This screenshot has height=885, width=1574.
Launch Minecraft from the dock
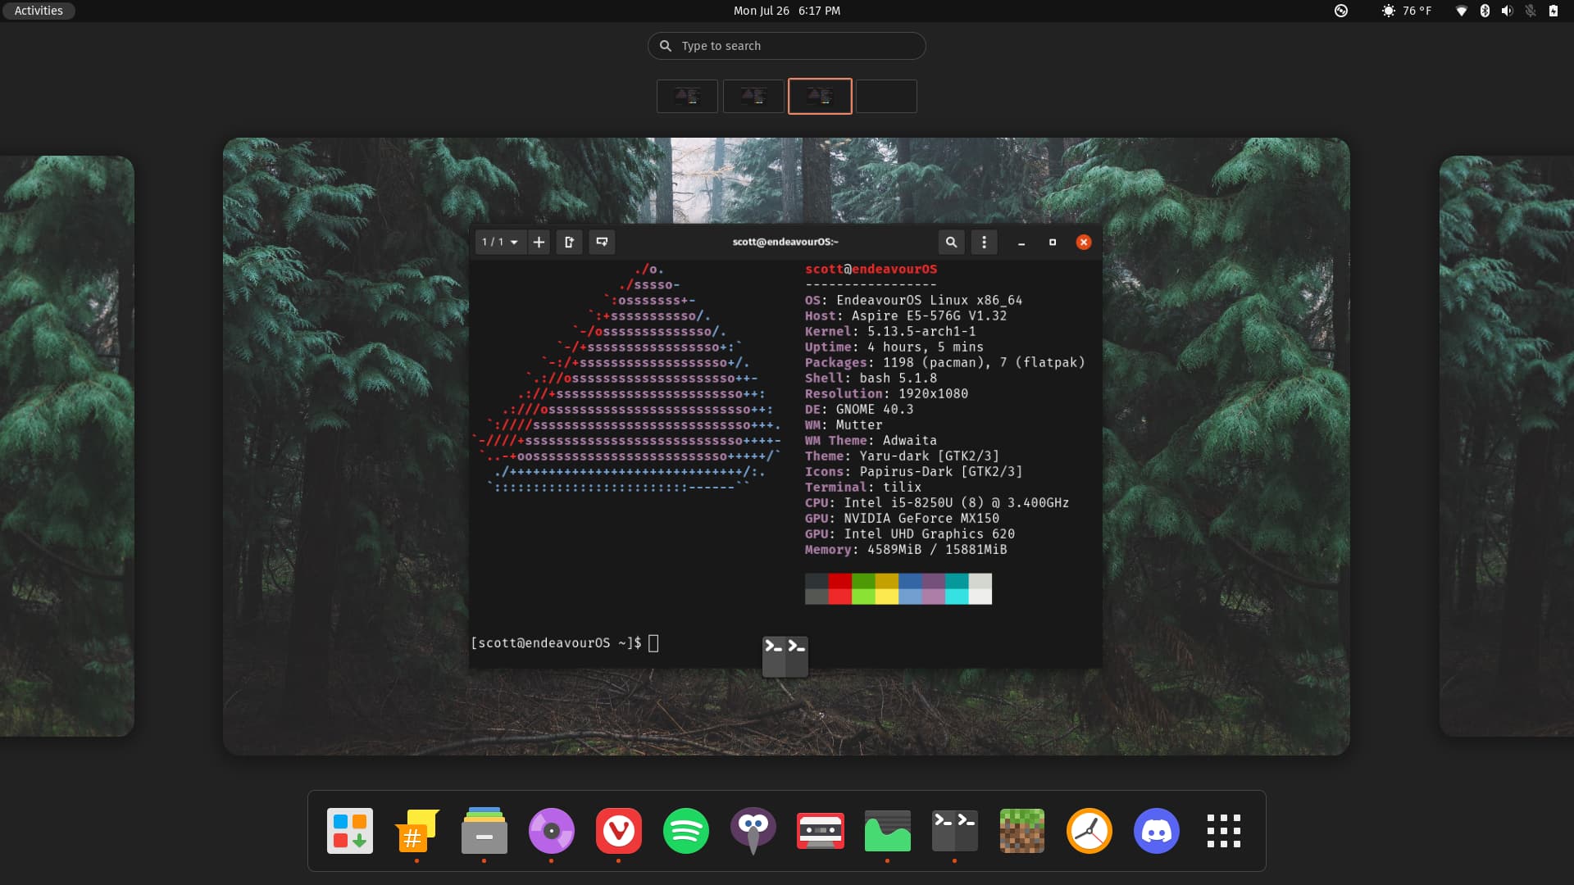point(1022,830)
